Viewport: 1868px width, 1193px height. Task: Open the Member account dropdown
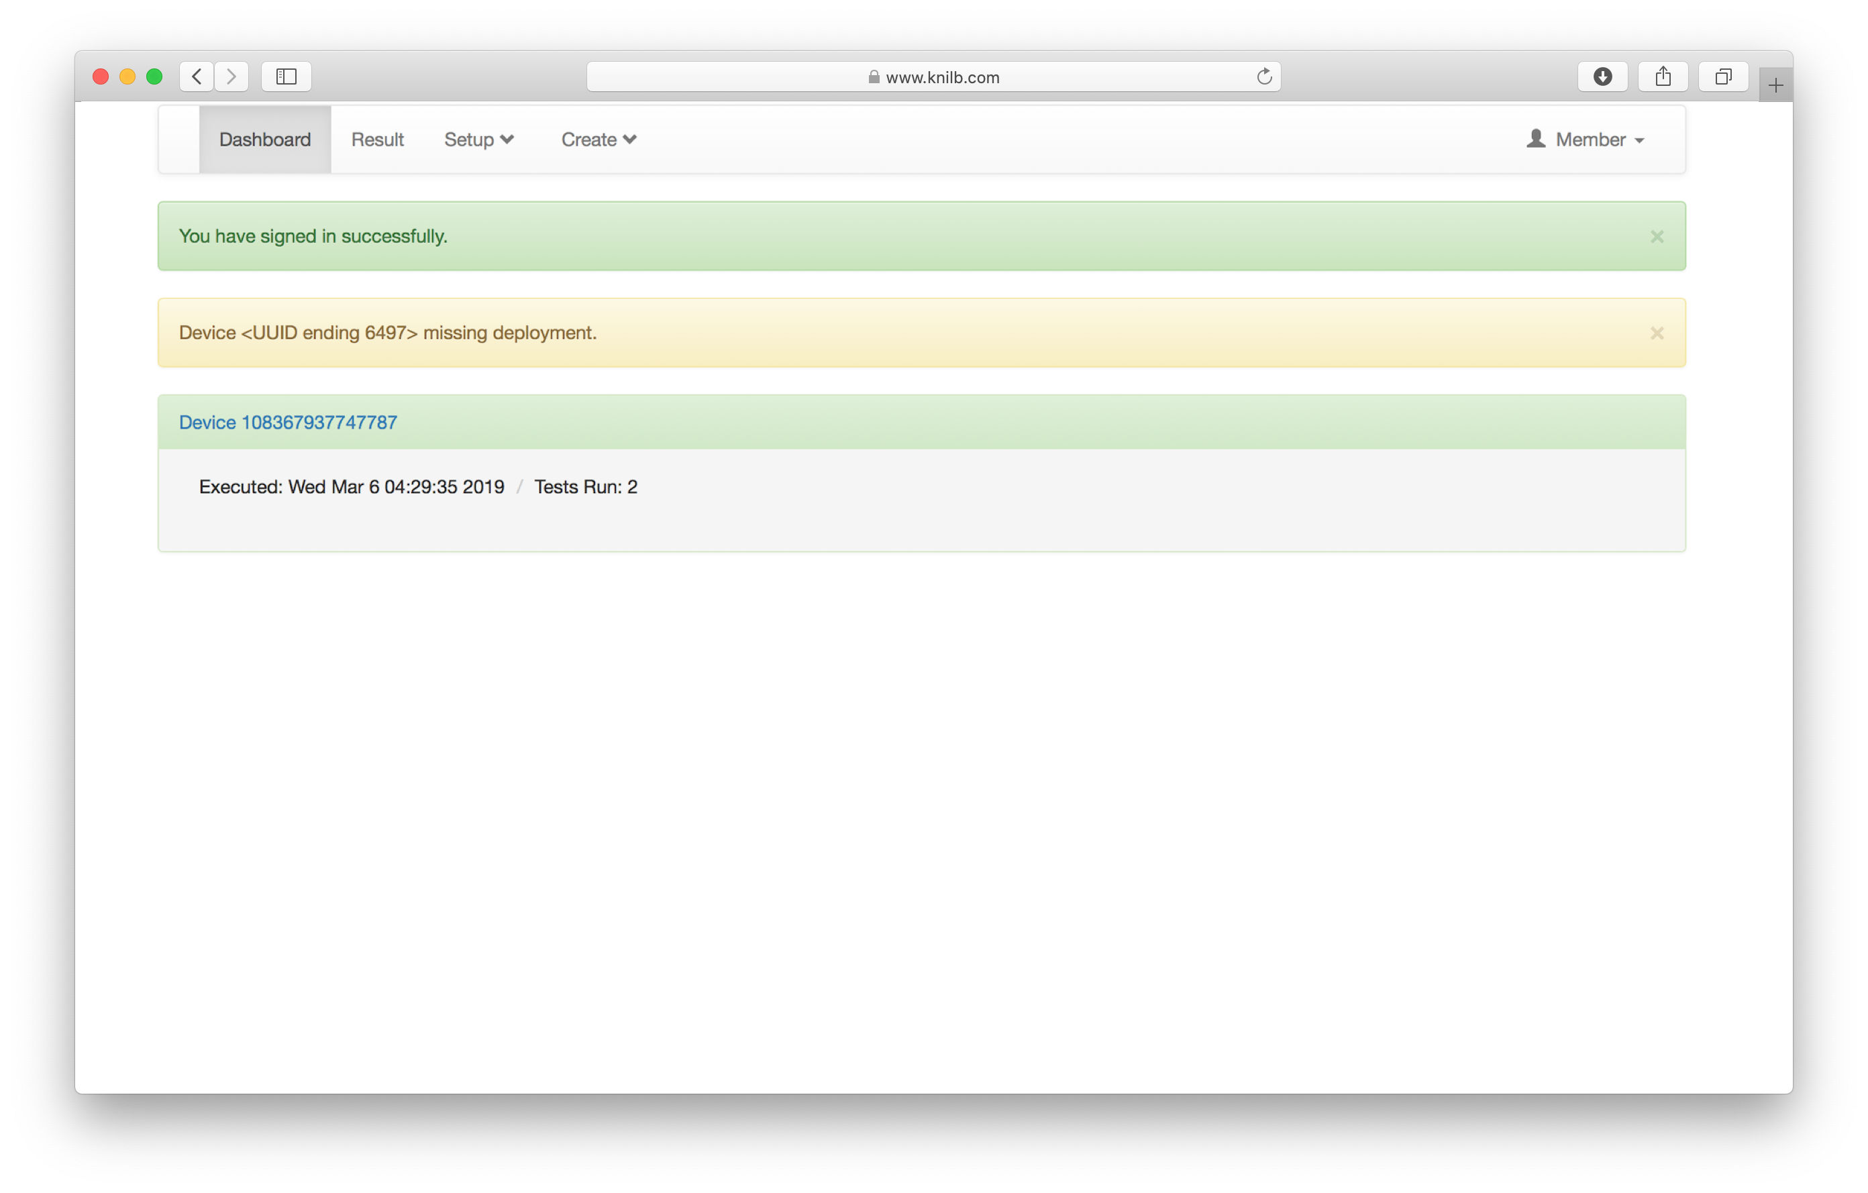[1585, 140]
